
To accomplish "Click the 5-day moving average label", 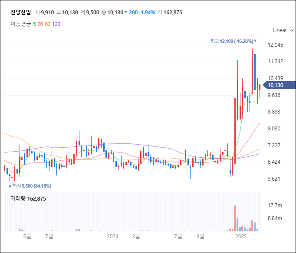I will pyautogui.click(x=34, y=24).
